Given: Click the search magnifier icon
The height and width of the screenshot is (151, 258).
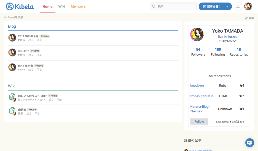Looking at the screenshot, I should [x=154, y=6].
